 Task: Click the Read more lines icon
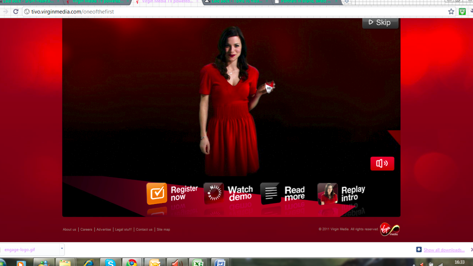(x=270, y=193)
